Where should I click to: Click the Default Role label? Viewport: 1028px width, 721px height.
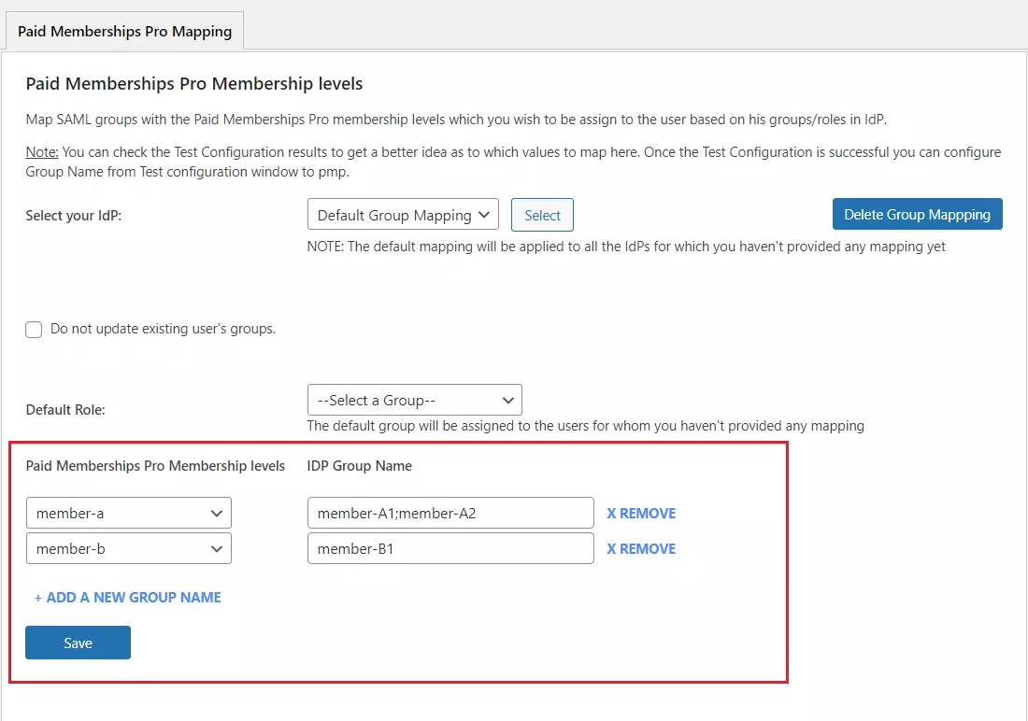click(65, 410)
